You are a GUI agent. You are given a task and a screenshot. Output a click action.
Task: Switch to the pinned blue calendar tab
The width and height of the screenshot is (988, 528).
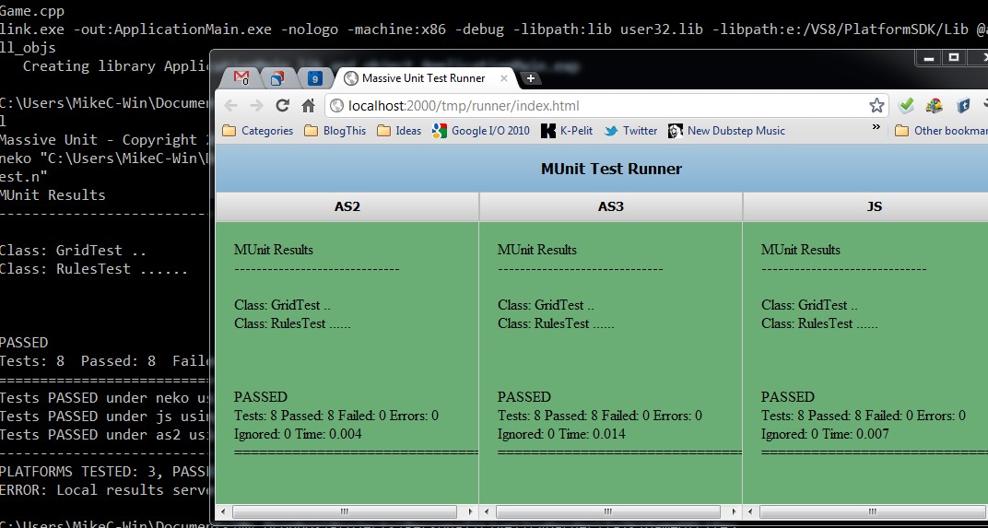coord(315,78)
